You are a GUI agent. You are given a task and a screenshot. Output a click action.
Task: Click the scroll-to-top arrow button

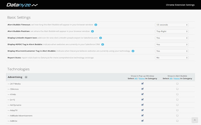coord(195,120)
